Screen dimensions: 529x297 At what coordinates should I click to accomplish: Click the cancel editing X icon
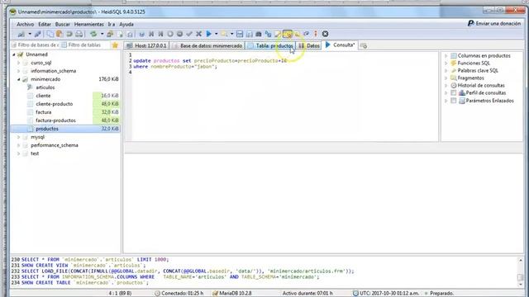click(198, 34)
